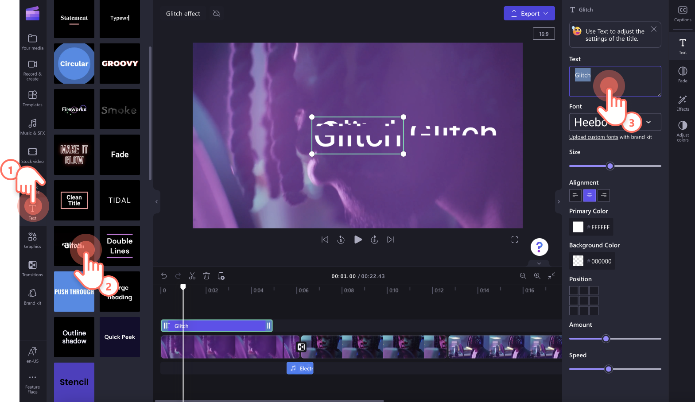Select Electr audio clip on timeline
This screenshot has width=695, height=402.
[x=300, y=368]
